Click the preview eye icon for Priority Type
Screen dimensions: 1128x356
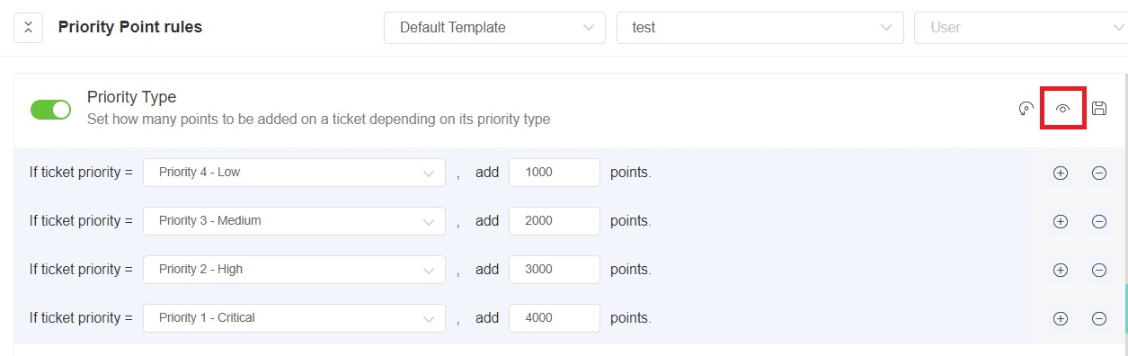point(1062,109)
